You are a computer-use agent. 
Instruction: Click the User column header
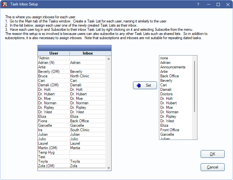(x=54, y=53)
